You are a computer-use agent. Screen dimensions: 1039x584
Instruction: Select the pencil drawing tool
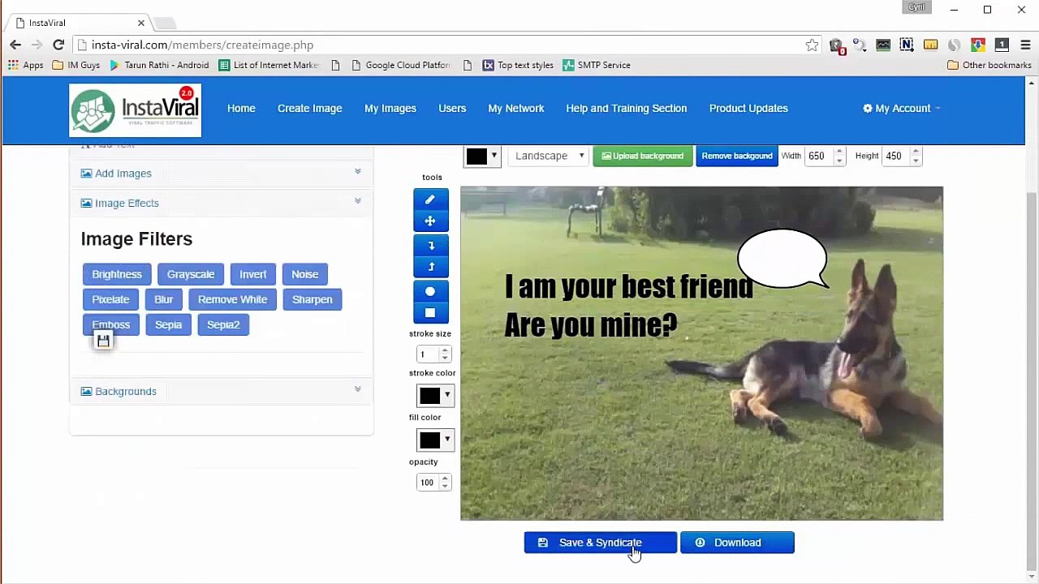(430, 200)
